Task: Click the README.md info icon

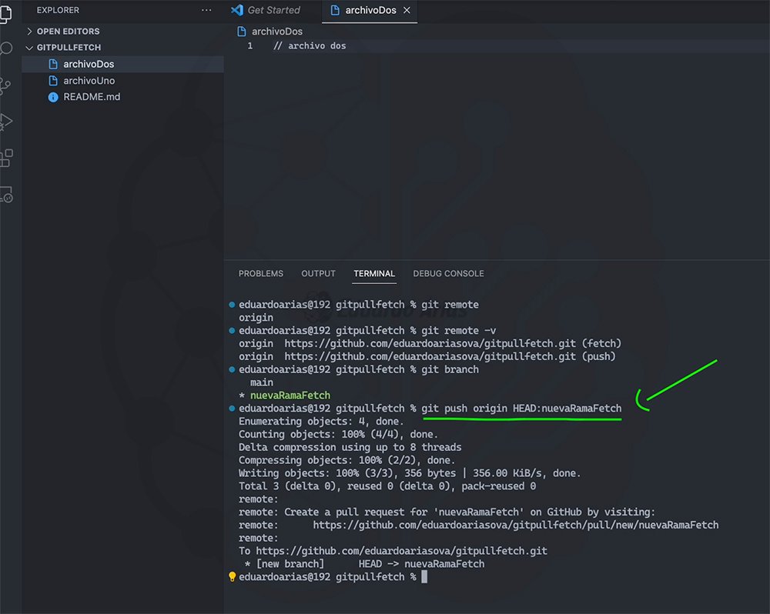Action: point(53,97)
